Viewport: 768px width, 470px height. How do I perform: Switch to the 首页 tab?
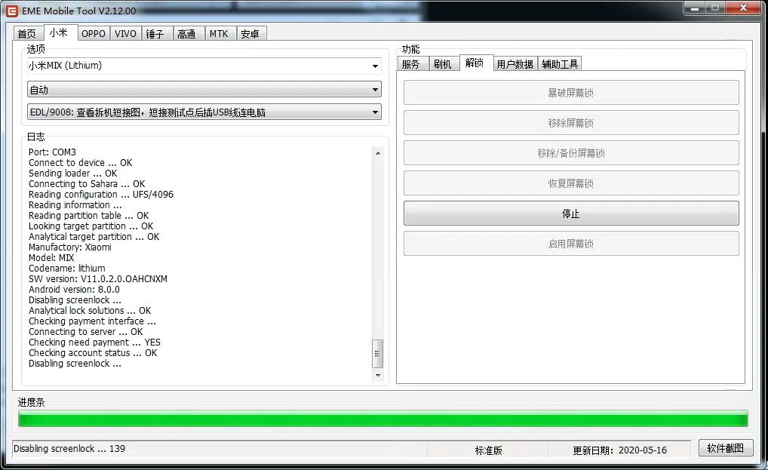pos(27,34)
